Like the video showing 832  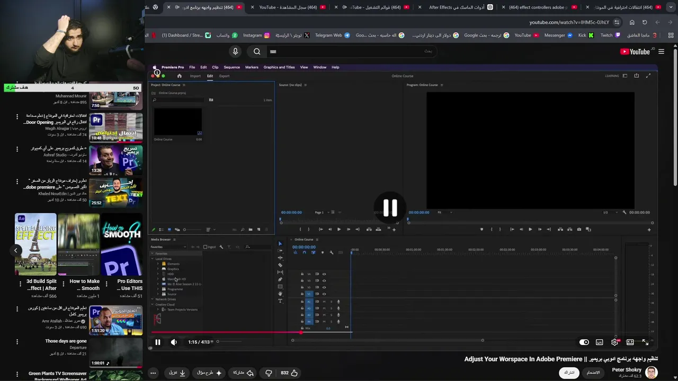tap(289, 373)
